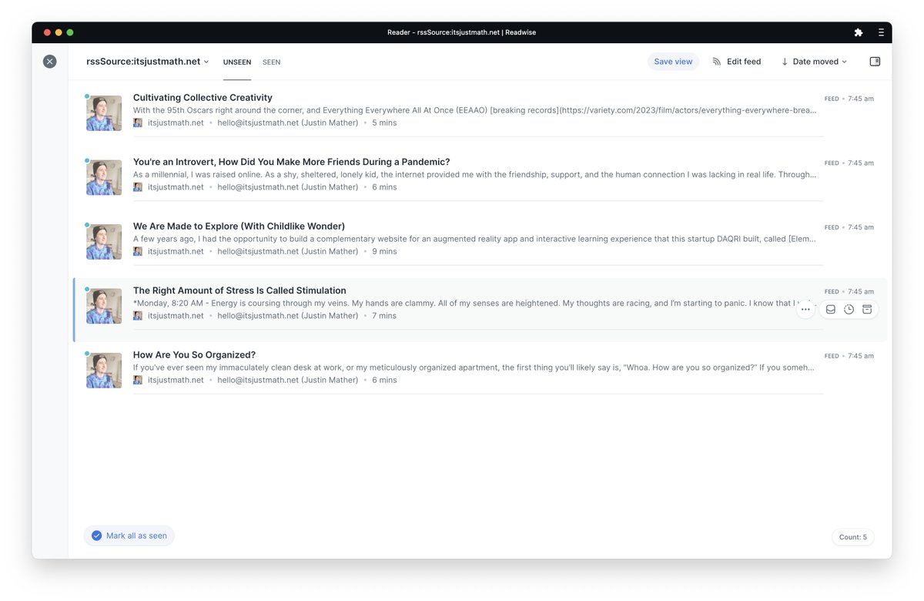
Task: Open the extensions puzzle icon
Action: 859,32
